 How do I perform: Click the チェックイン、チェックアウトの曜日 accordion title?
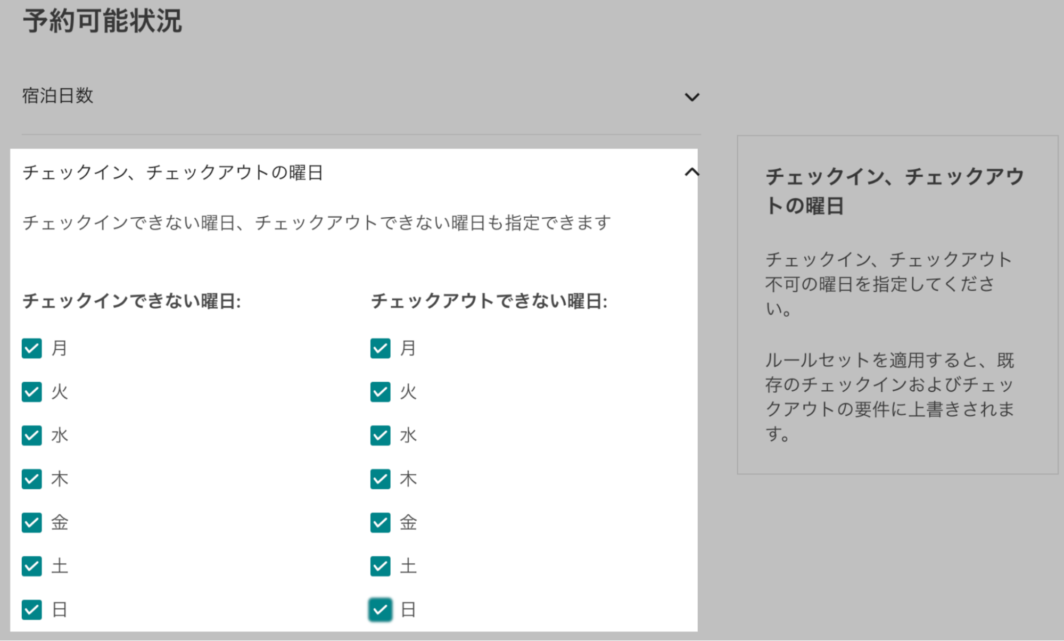(172, 172)
